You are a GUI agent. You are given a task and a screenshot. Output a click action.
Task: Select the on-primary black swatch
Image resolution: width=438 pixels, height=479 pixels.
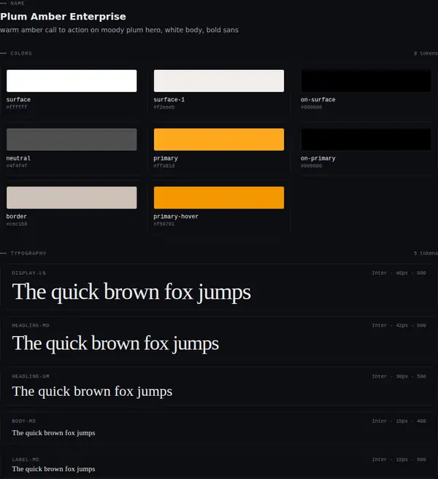[x=366, y=139]
